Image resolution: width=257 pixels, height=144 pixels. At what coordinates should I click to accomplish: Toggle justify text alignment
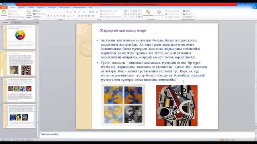(89, 16)
